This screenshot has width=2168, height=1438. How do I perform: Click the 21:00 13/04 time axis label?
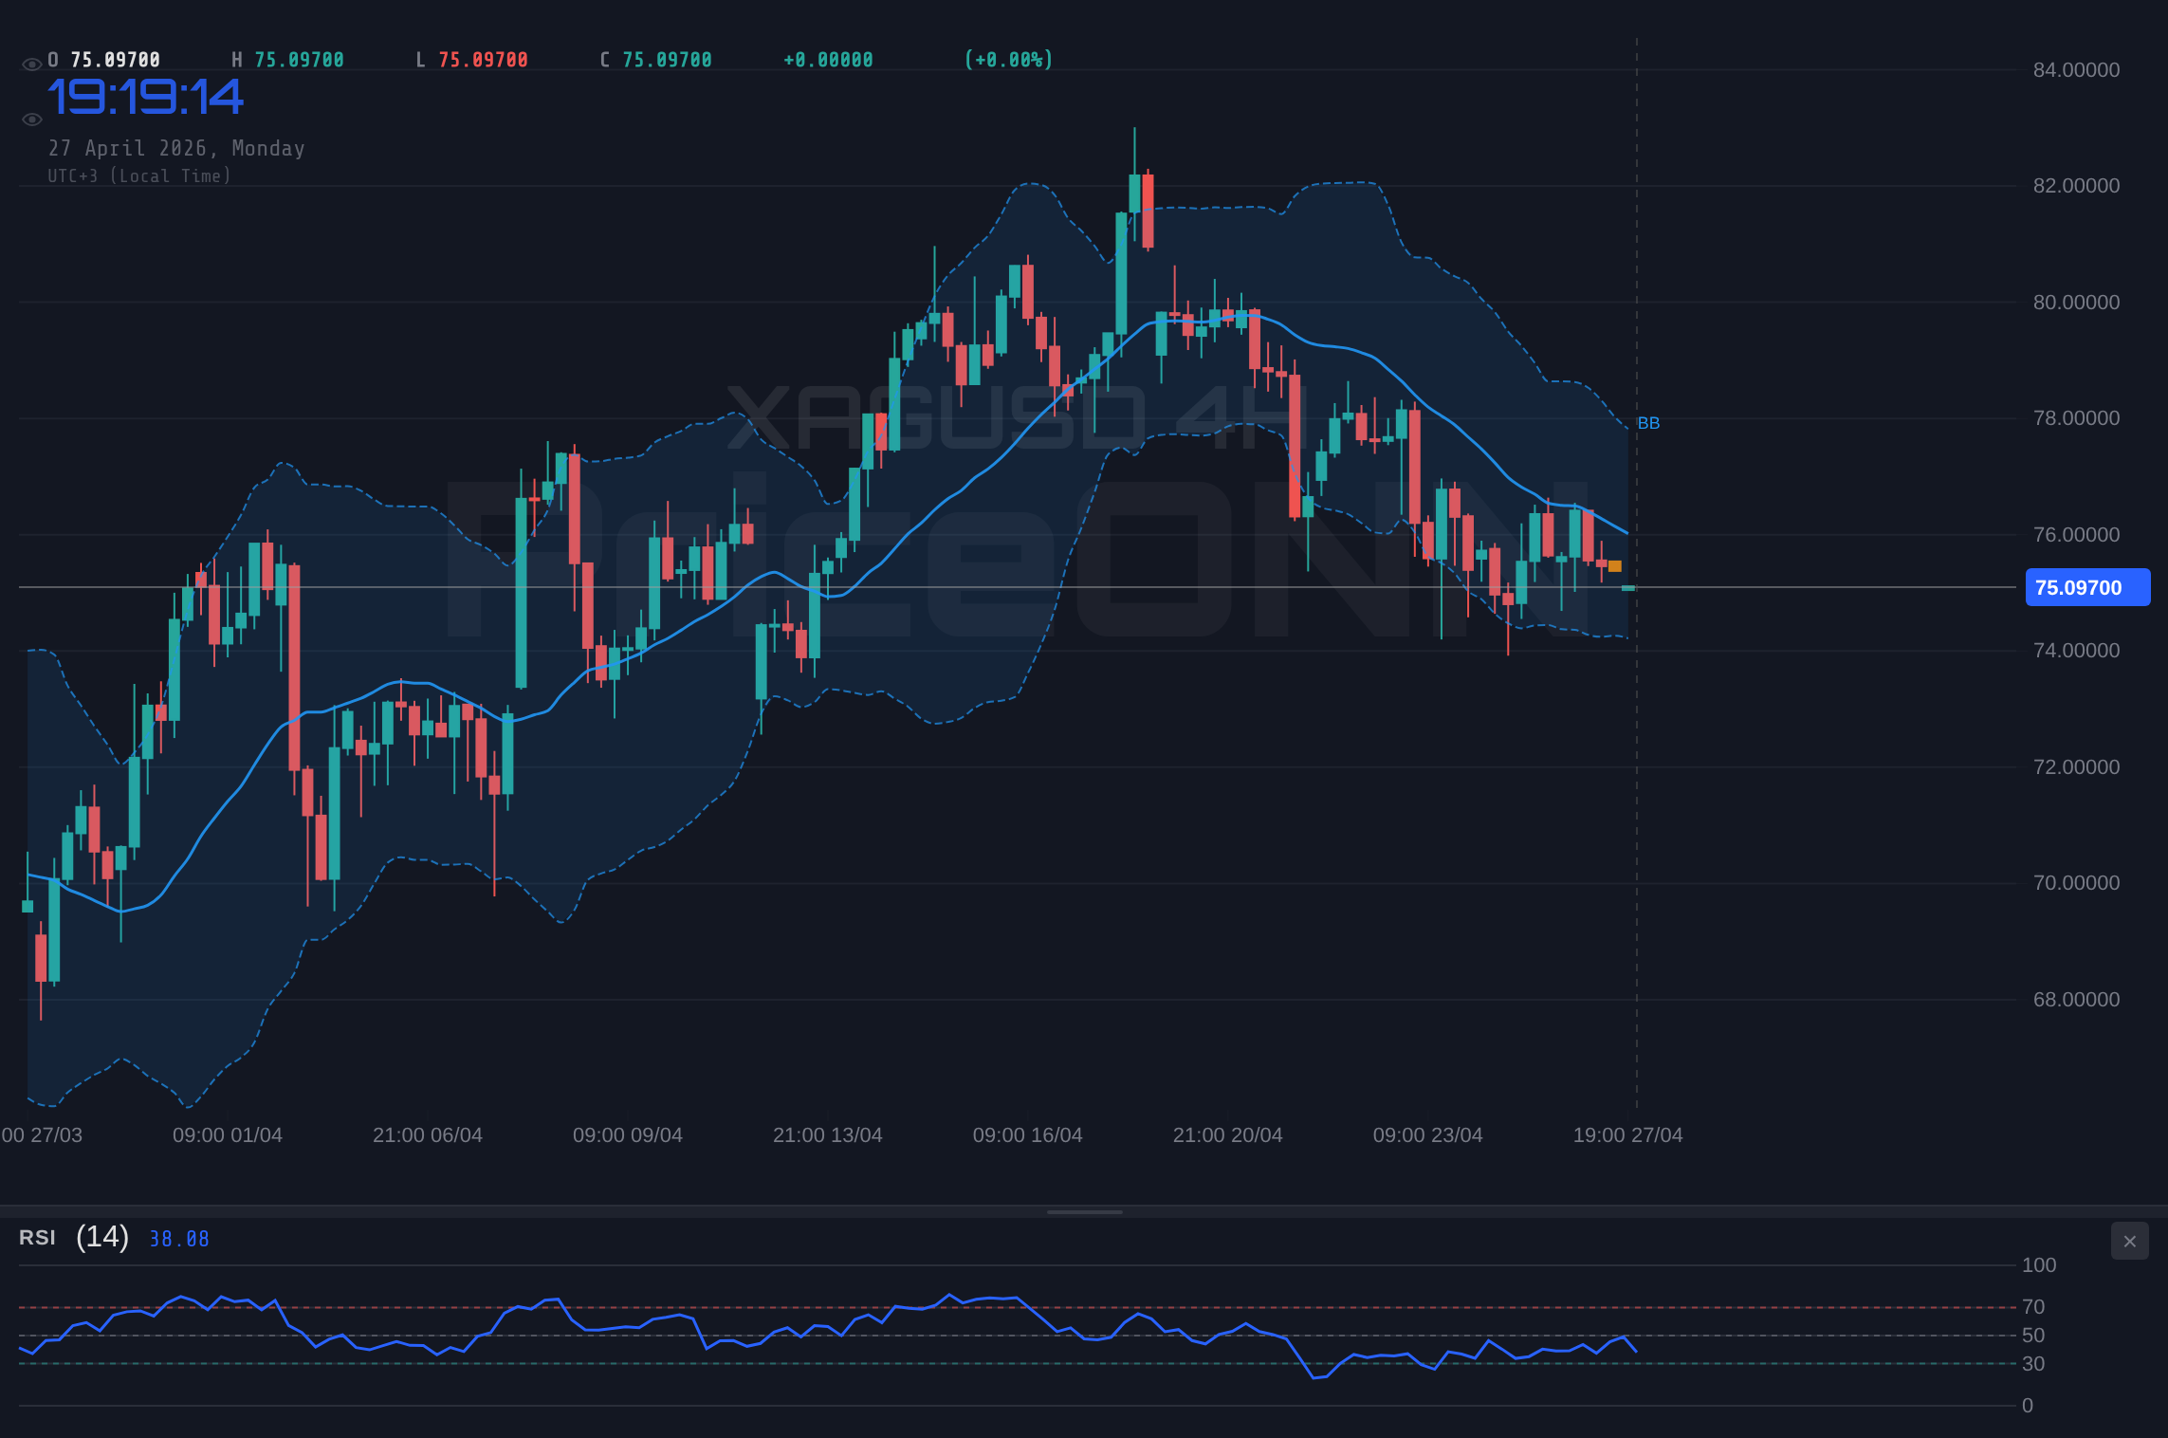(x=828, y=1135)
